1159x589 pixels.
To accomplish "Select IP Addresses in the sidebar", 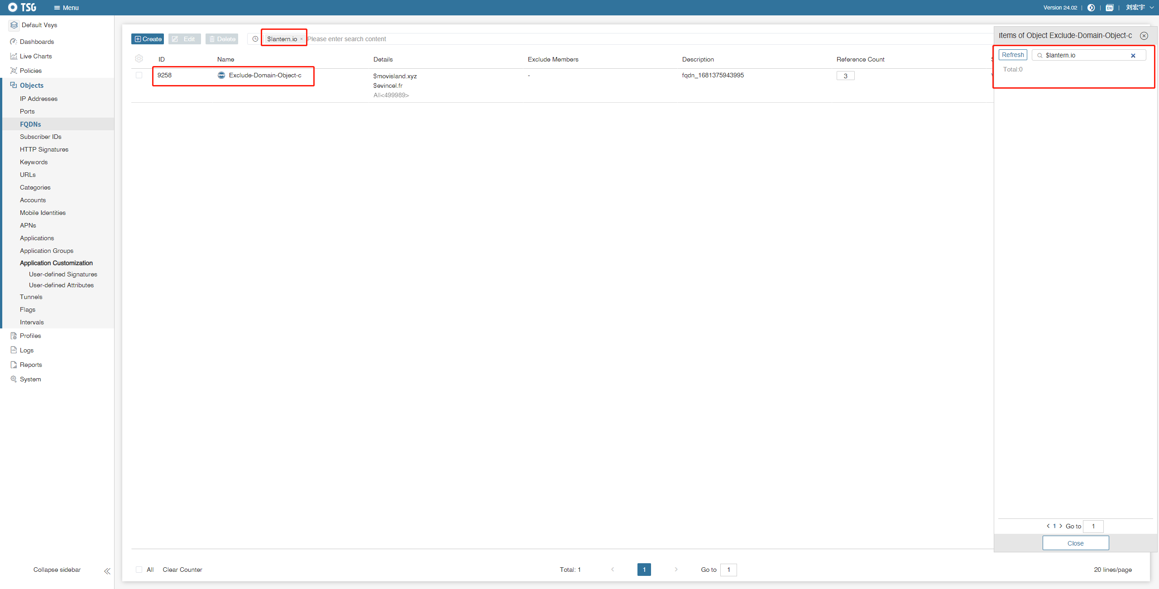I will pos(38,99).
